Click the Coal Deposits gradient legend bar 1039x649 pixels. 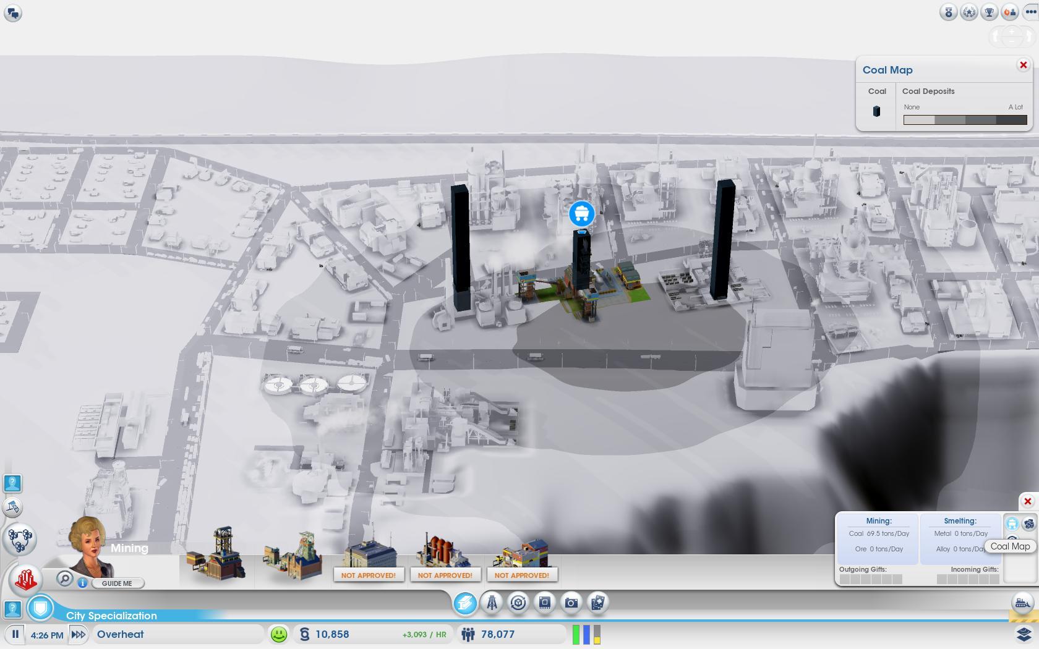click(x=965, y=120)
